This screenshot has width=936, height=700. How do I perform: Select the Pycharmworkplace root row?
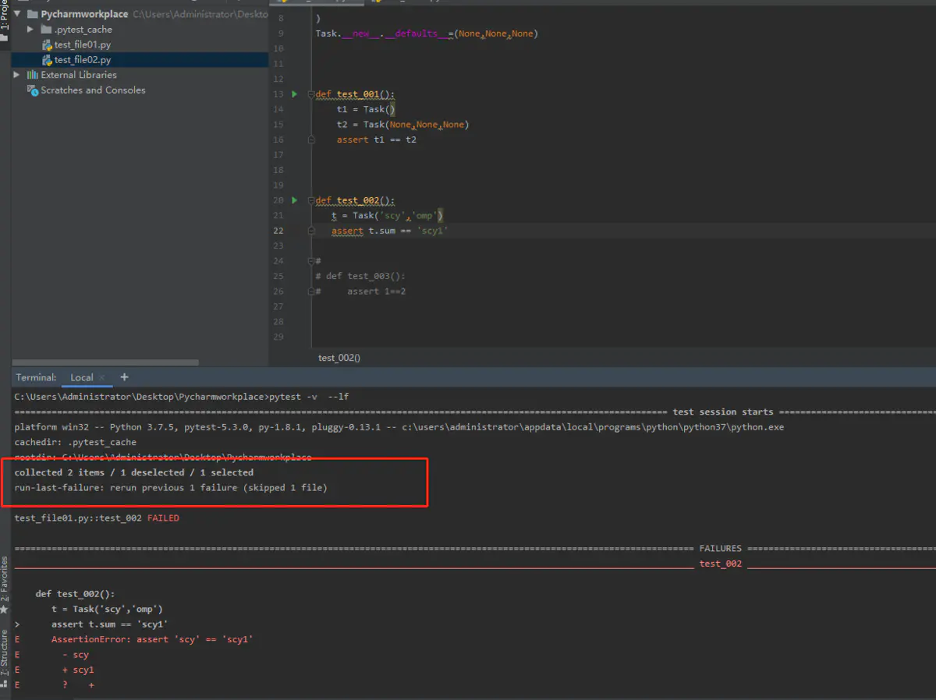click(x=140, y=14)
